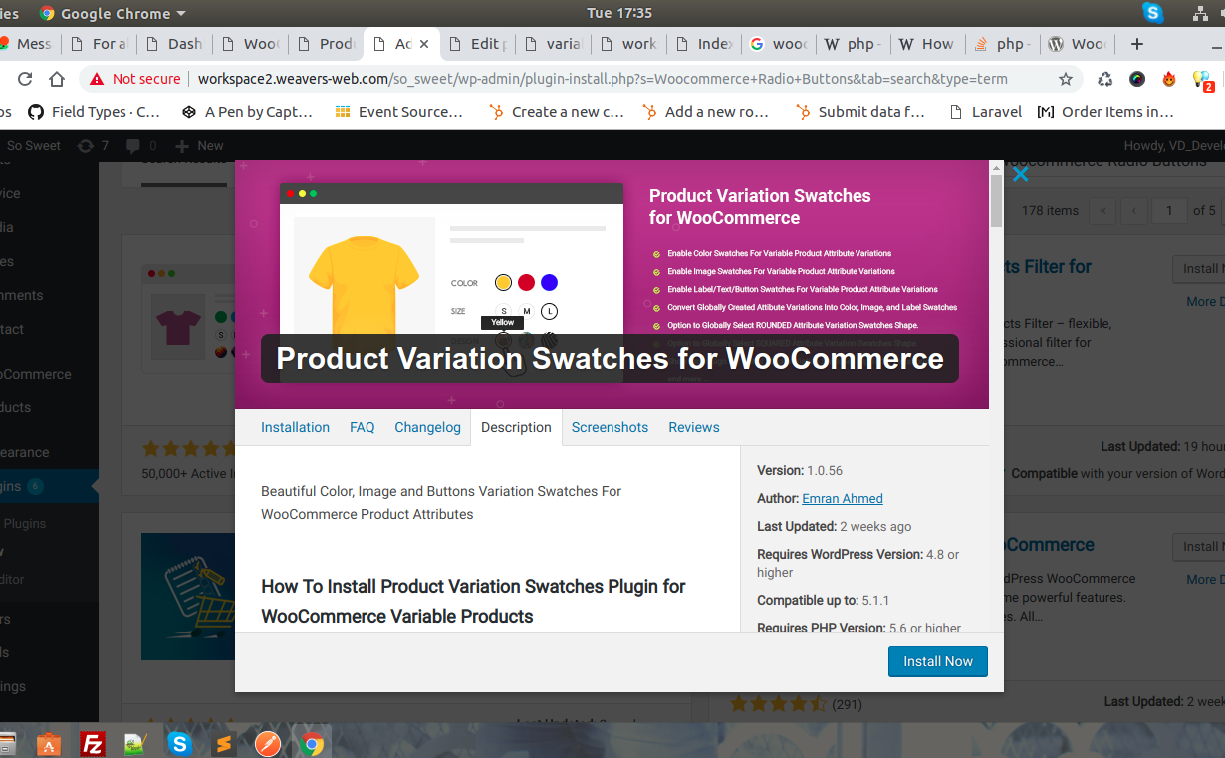Launch Sublime Text from the dock

tap(224, 743)
